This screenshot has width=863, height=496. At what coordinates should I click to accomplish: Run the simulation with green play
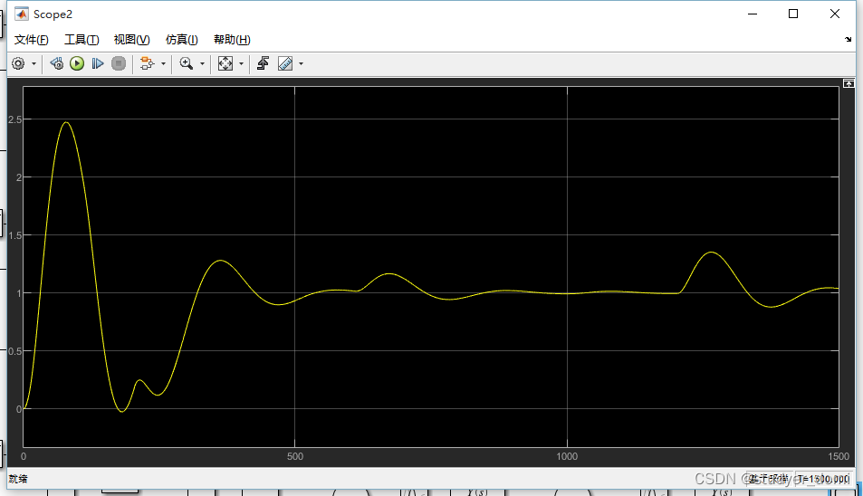[x=77, y=63]
